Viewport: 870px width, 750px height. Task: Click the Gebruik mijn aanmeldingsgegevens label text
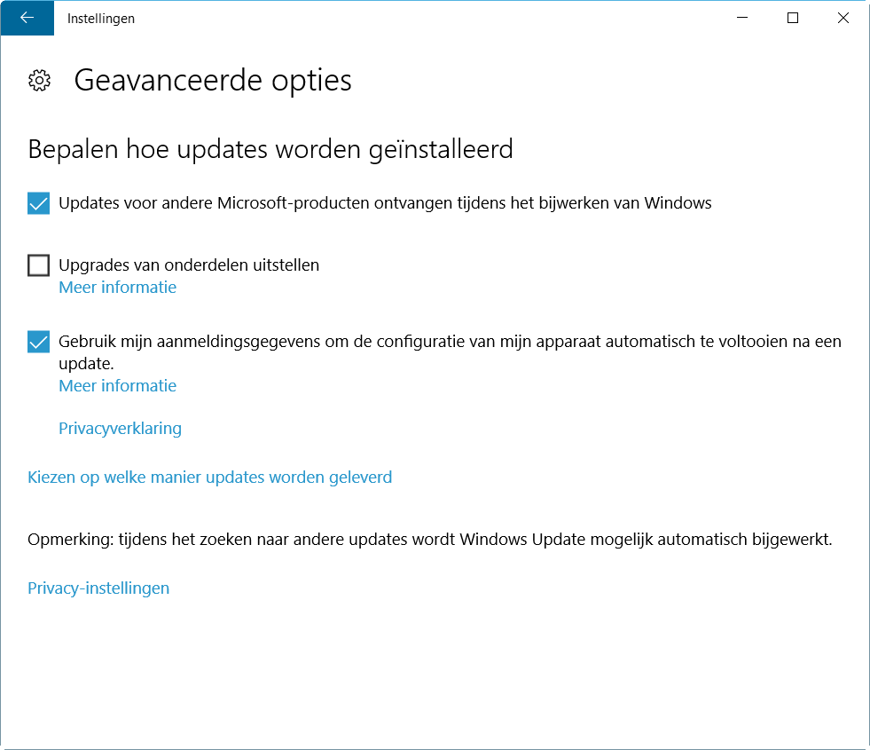point(450,342)
